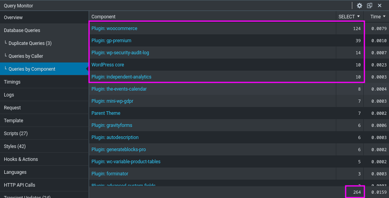
Task: Show Duplicate Queries (3)
Action: (x=44, y=43)
